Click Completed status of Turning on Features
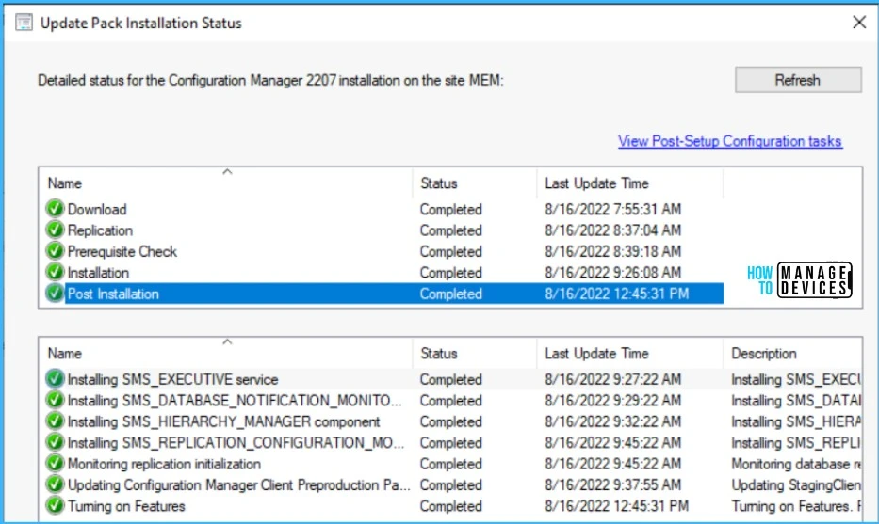The image size is (879, 524). coord(450,505)
